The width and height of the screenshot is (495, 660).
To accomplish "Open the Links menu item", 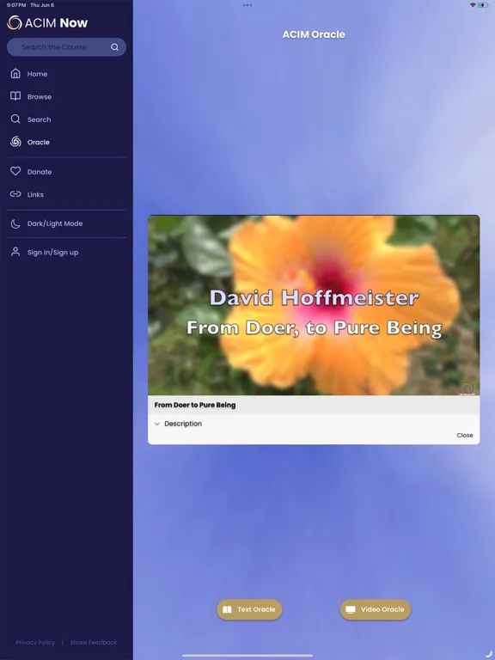I will coord(66,194).
